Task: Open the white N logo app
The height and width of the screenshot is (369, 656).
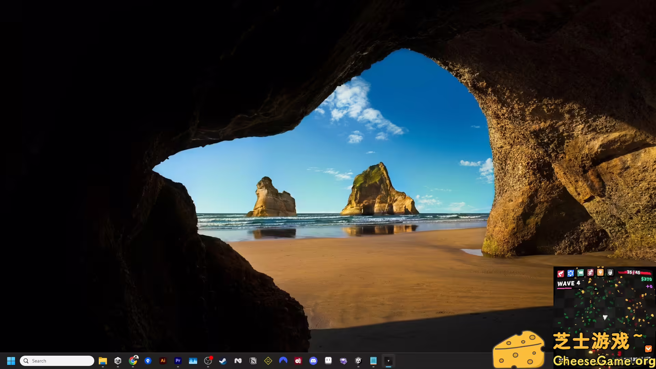Action: click(238, 361)
